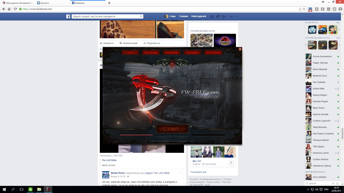
Task: Click the red striped download progress bar
Action: click(x=136, y=135)
